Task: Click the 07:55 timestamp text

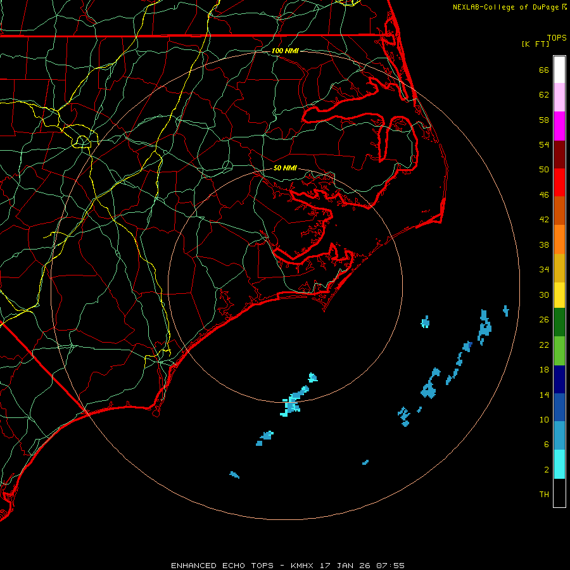Action: coord(390,566)
